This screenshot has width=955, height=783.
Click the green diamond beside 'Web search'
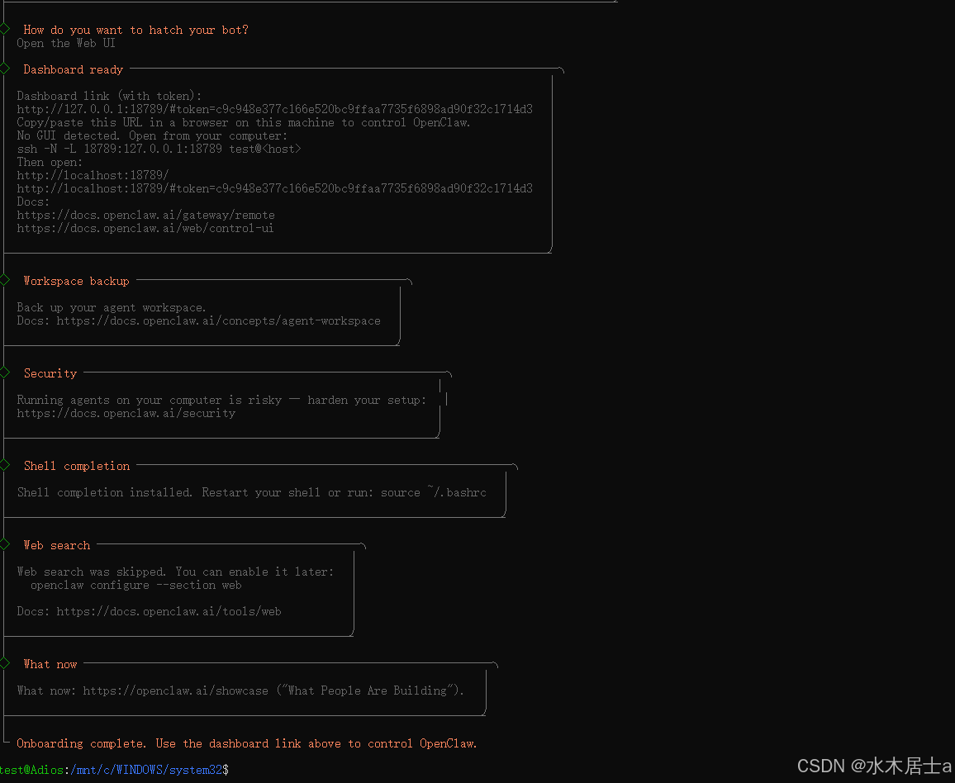[x=4, y=544]
